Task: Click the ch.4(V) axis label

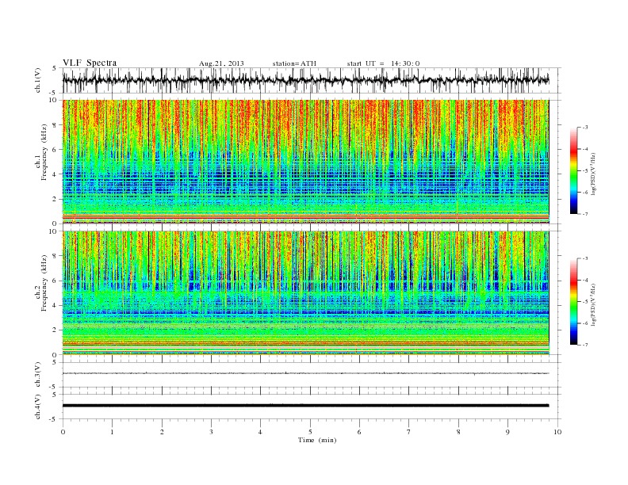Action: pos(37,407)
